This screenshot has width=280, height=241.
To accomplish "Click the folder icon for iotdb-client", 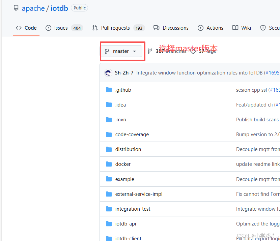I will click(109, 238).
